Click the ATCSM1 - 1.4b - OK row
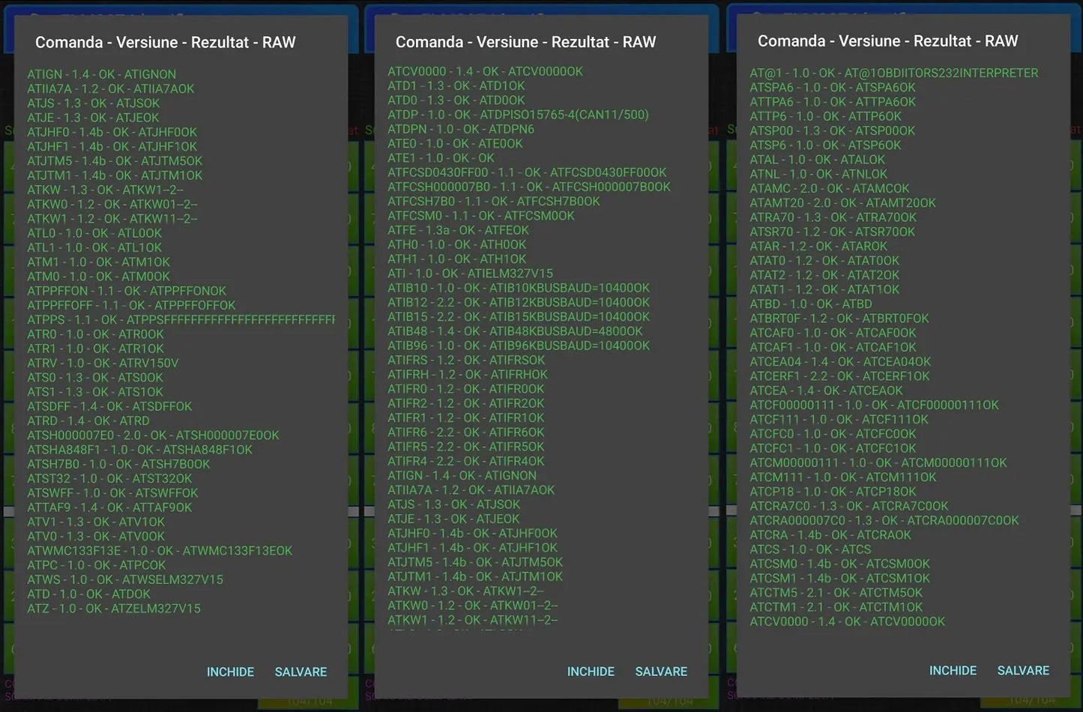1083x712 pixels. tap(839, 579)
